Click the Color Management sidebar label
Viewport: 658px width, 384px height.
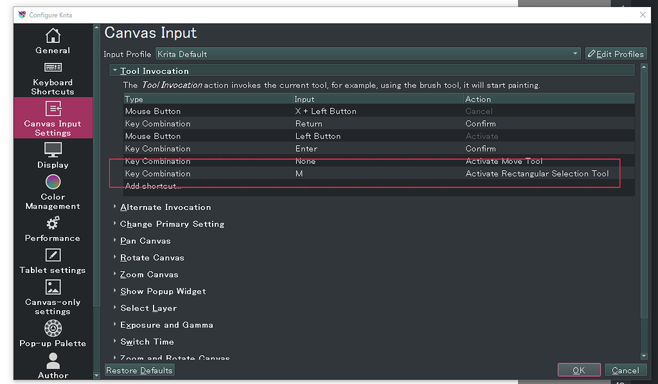[53, 201]
